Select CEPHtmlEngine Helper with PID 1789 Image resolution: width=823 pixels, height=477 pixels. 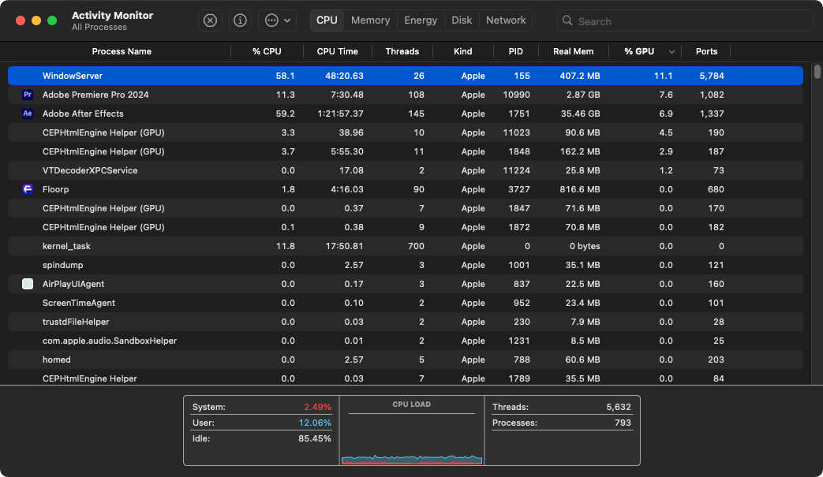tap(406, 378)
